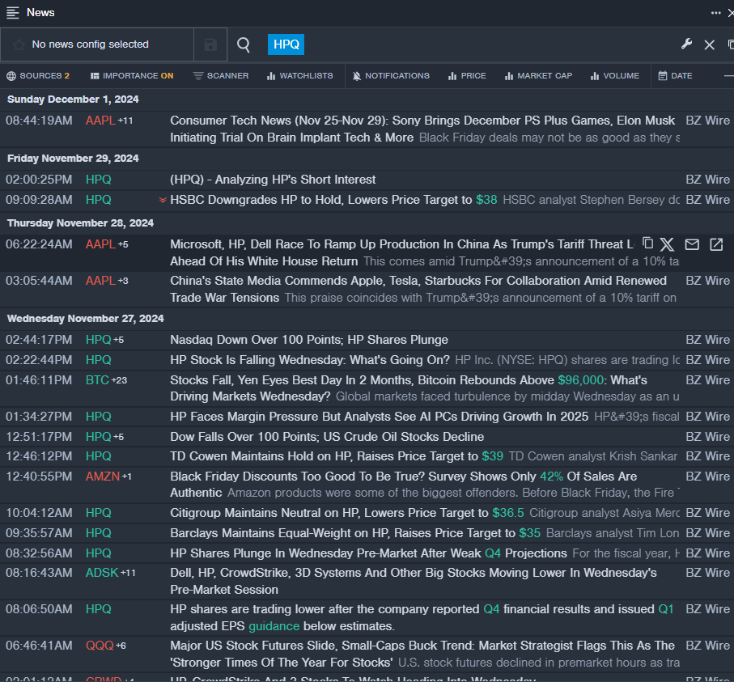Click AAPL ticker on the Consumer Tech News row
The height and width of the screenshot is (682, 734).
pos(100,121)
